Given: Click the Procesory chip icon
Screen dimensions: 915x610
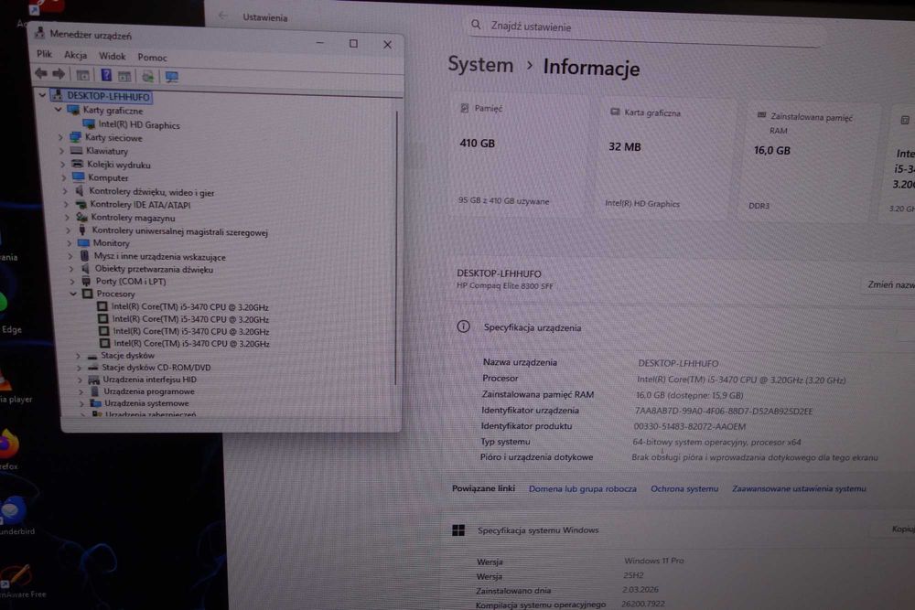Looking at the screenshot, I should coord(88,294).
